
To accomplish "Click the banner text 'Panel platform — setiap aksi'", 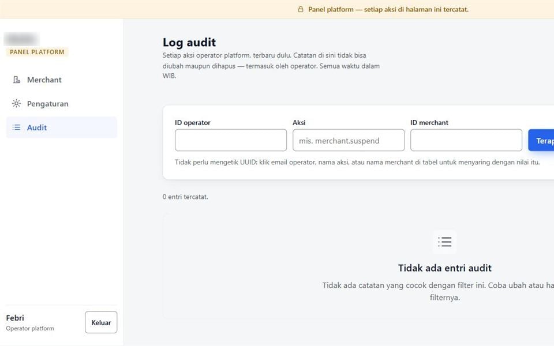I will (x=388, y=10).
